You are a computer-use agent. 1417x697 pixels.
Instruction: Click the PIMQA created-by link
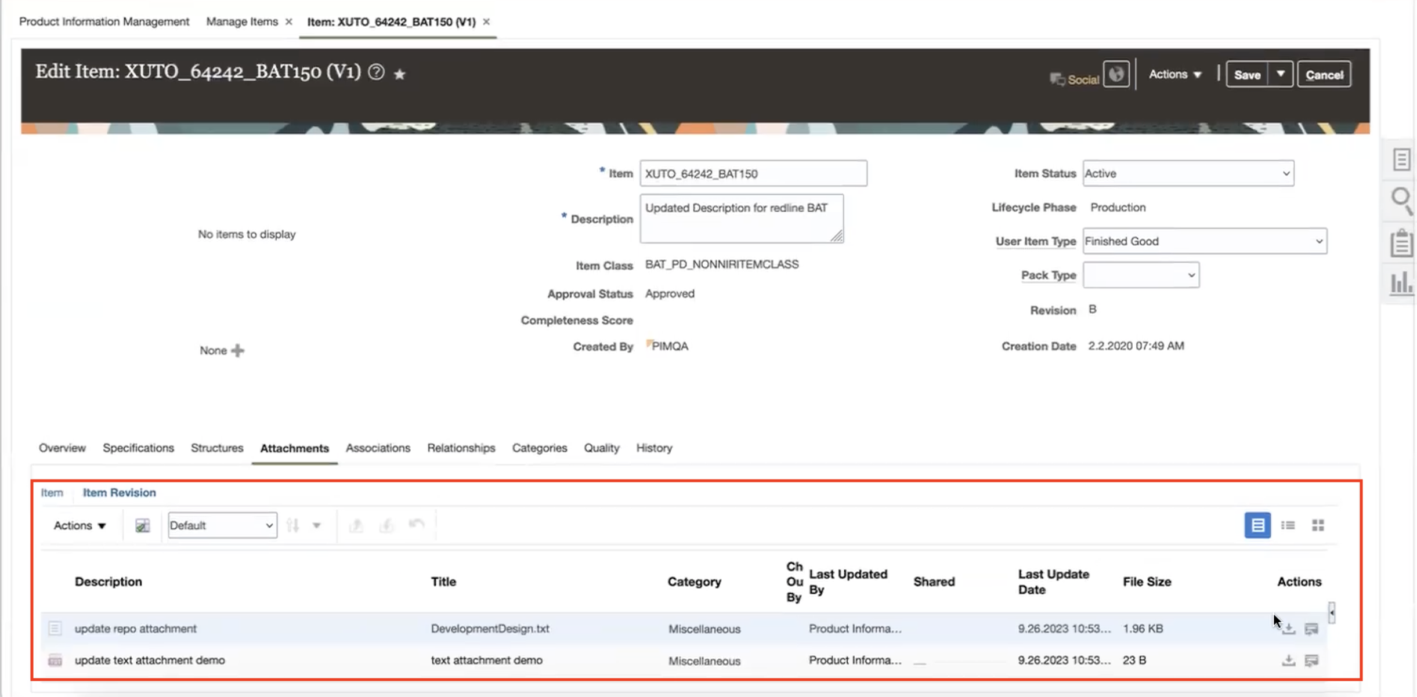[x=670, y=346]
